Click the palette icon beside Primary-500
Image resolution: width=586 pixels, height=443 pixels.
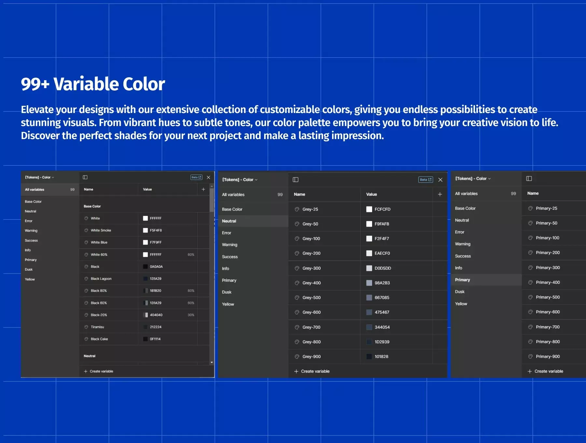530,297
